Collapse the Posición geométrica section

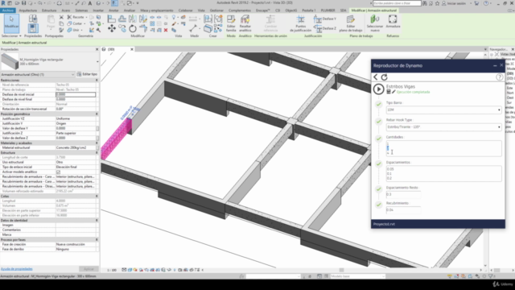click(97, 114)
